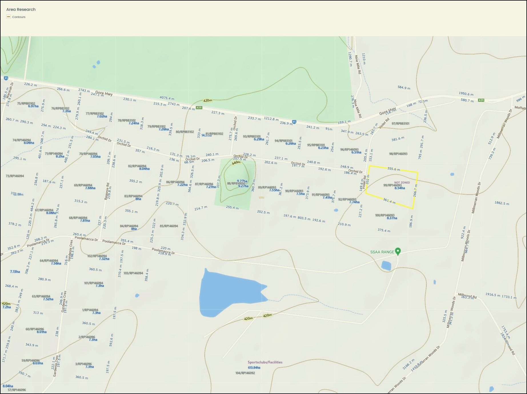Image resolution: width=527 pixels, height=394 pixels.
Task: Select the 104/RP146092 lot label
Action: coord(245,373)
